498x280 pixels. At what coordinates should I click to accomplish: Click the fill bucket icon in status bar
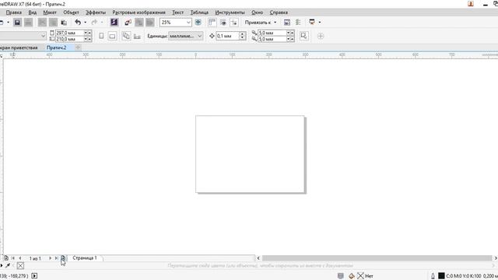pos(352,276)
